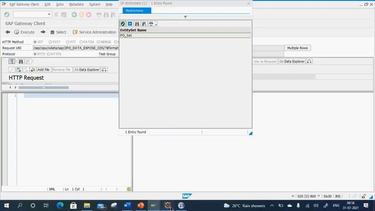The height and width of the screenshot is (211, 375).
Task: Select the PO_Set entity set row
Action: click(185, 35)
